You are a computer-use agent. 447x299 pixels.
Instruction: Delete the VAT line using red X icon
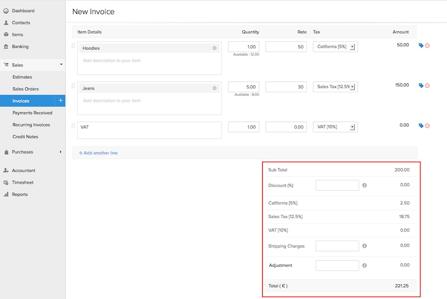click(427, 126)
